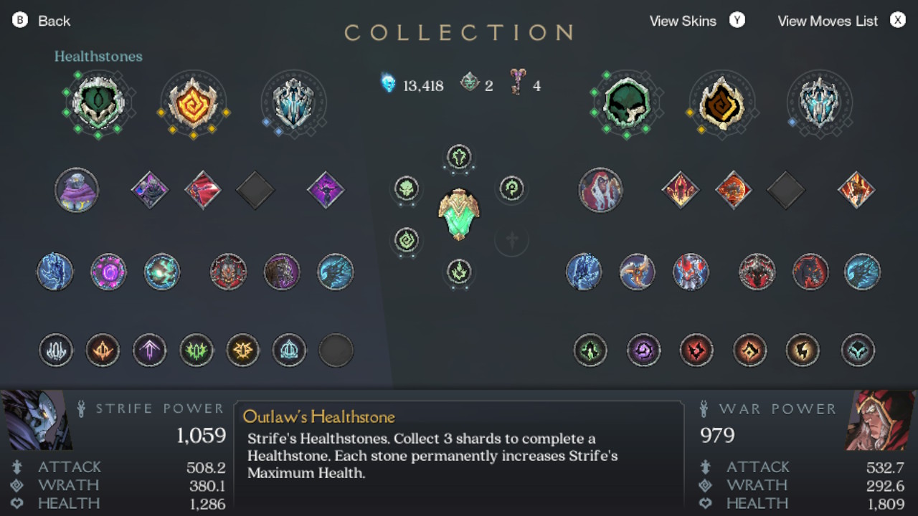
Task: Select Strife's purple hooded character portrait
Action: pos(77,190)
